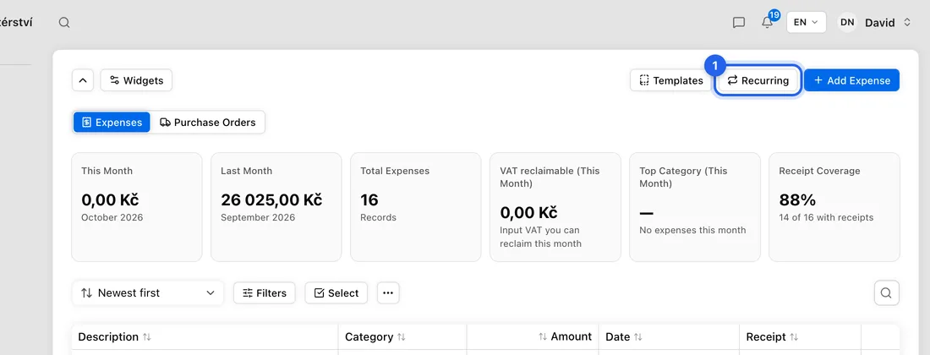Switch to the Expenses tab
Screen dimensions: 930x355
(112, 123)
